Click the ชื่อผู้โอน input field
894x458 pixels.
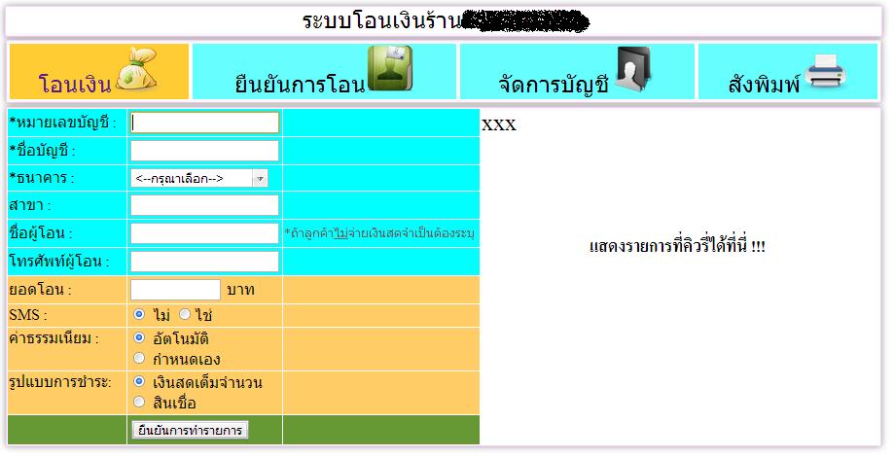pyautogui.click(x=204, y=233)
